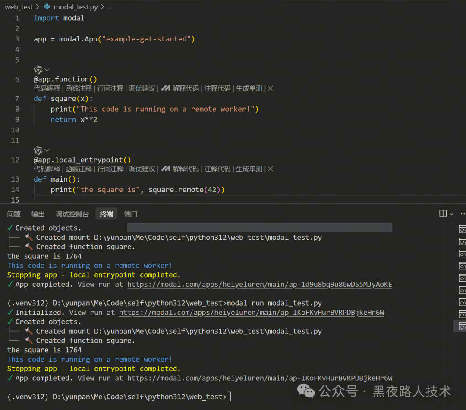This screenshot has height=410, width=466.
Task: Click the M logo icon above def main
Action: click(x=166, y=169)
